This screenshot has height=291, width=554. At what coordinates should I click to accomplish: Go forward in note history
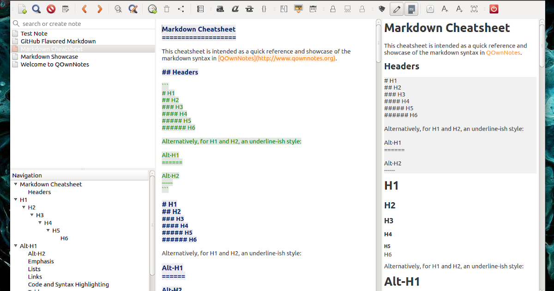[x=100, y=9]
